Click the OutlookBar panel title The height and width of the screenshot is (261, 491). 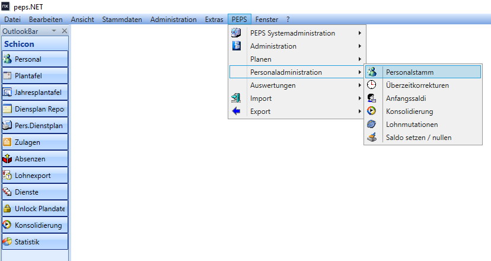(20, 31)
